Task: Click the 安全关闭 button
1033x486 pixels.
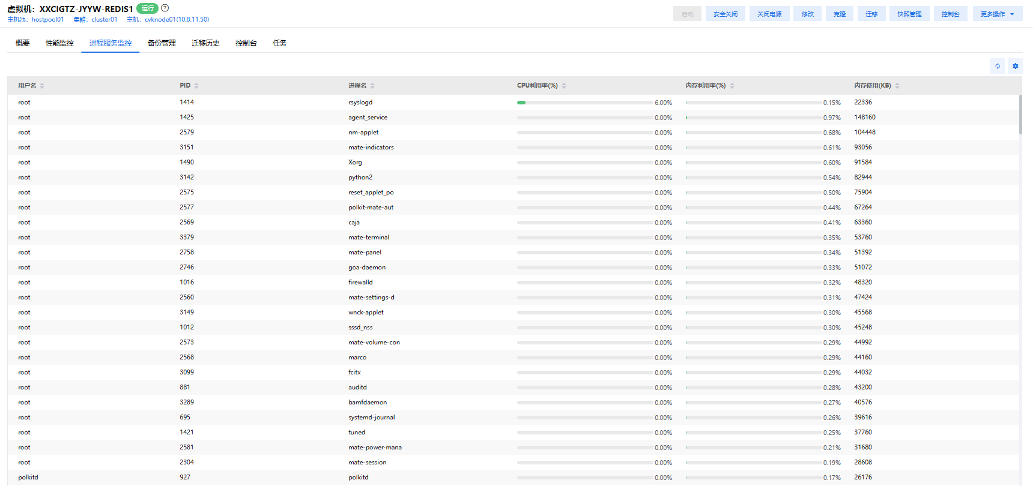Action: 726,14
